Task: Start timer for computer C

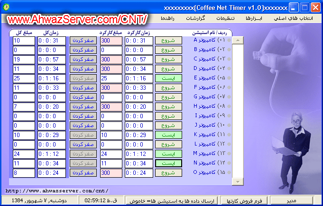Action: point(168,60)
